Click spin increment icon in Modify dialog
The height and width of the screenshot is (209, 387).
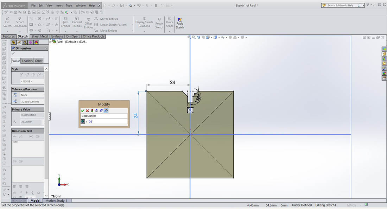pos(101,111)
